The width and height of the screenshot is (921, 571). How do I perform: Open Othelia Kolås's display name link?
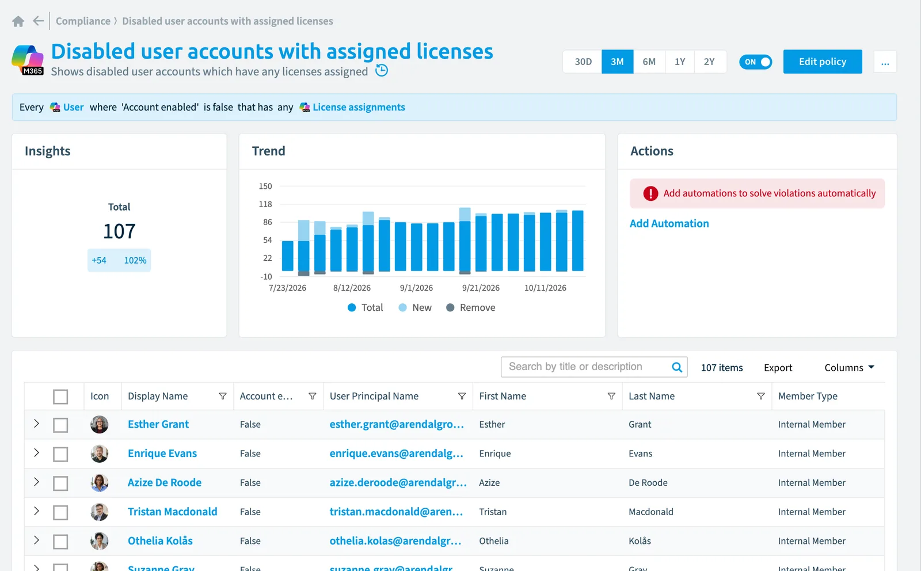click(x=160, y=540)
